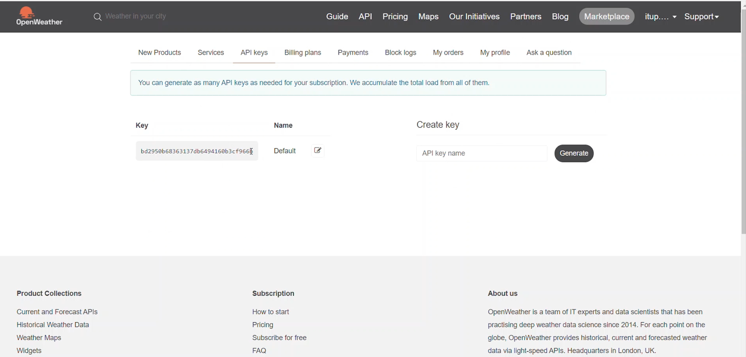Open the API menu item
746x357 pixels.
[365, 16]
